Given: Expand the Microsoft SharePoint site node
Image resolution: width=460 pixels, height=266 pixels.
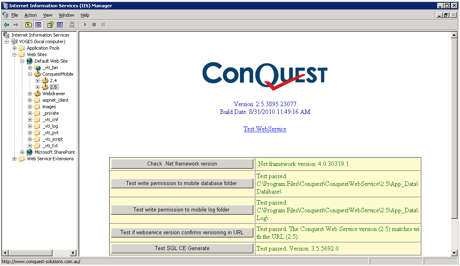Looking at the screenshot, I should click(x=22, y=152).
